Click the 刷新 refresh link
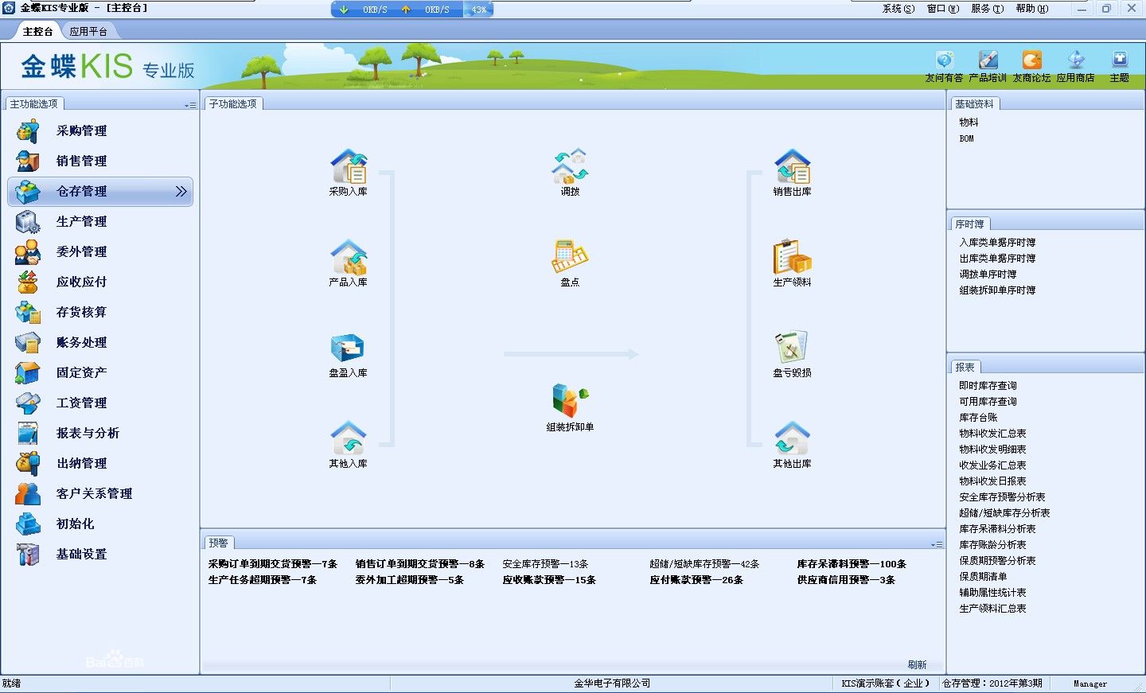1146x693 pixels. [917, 664]
